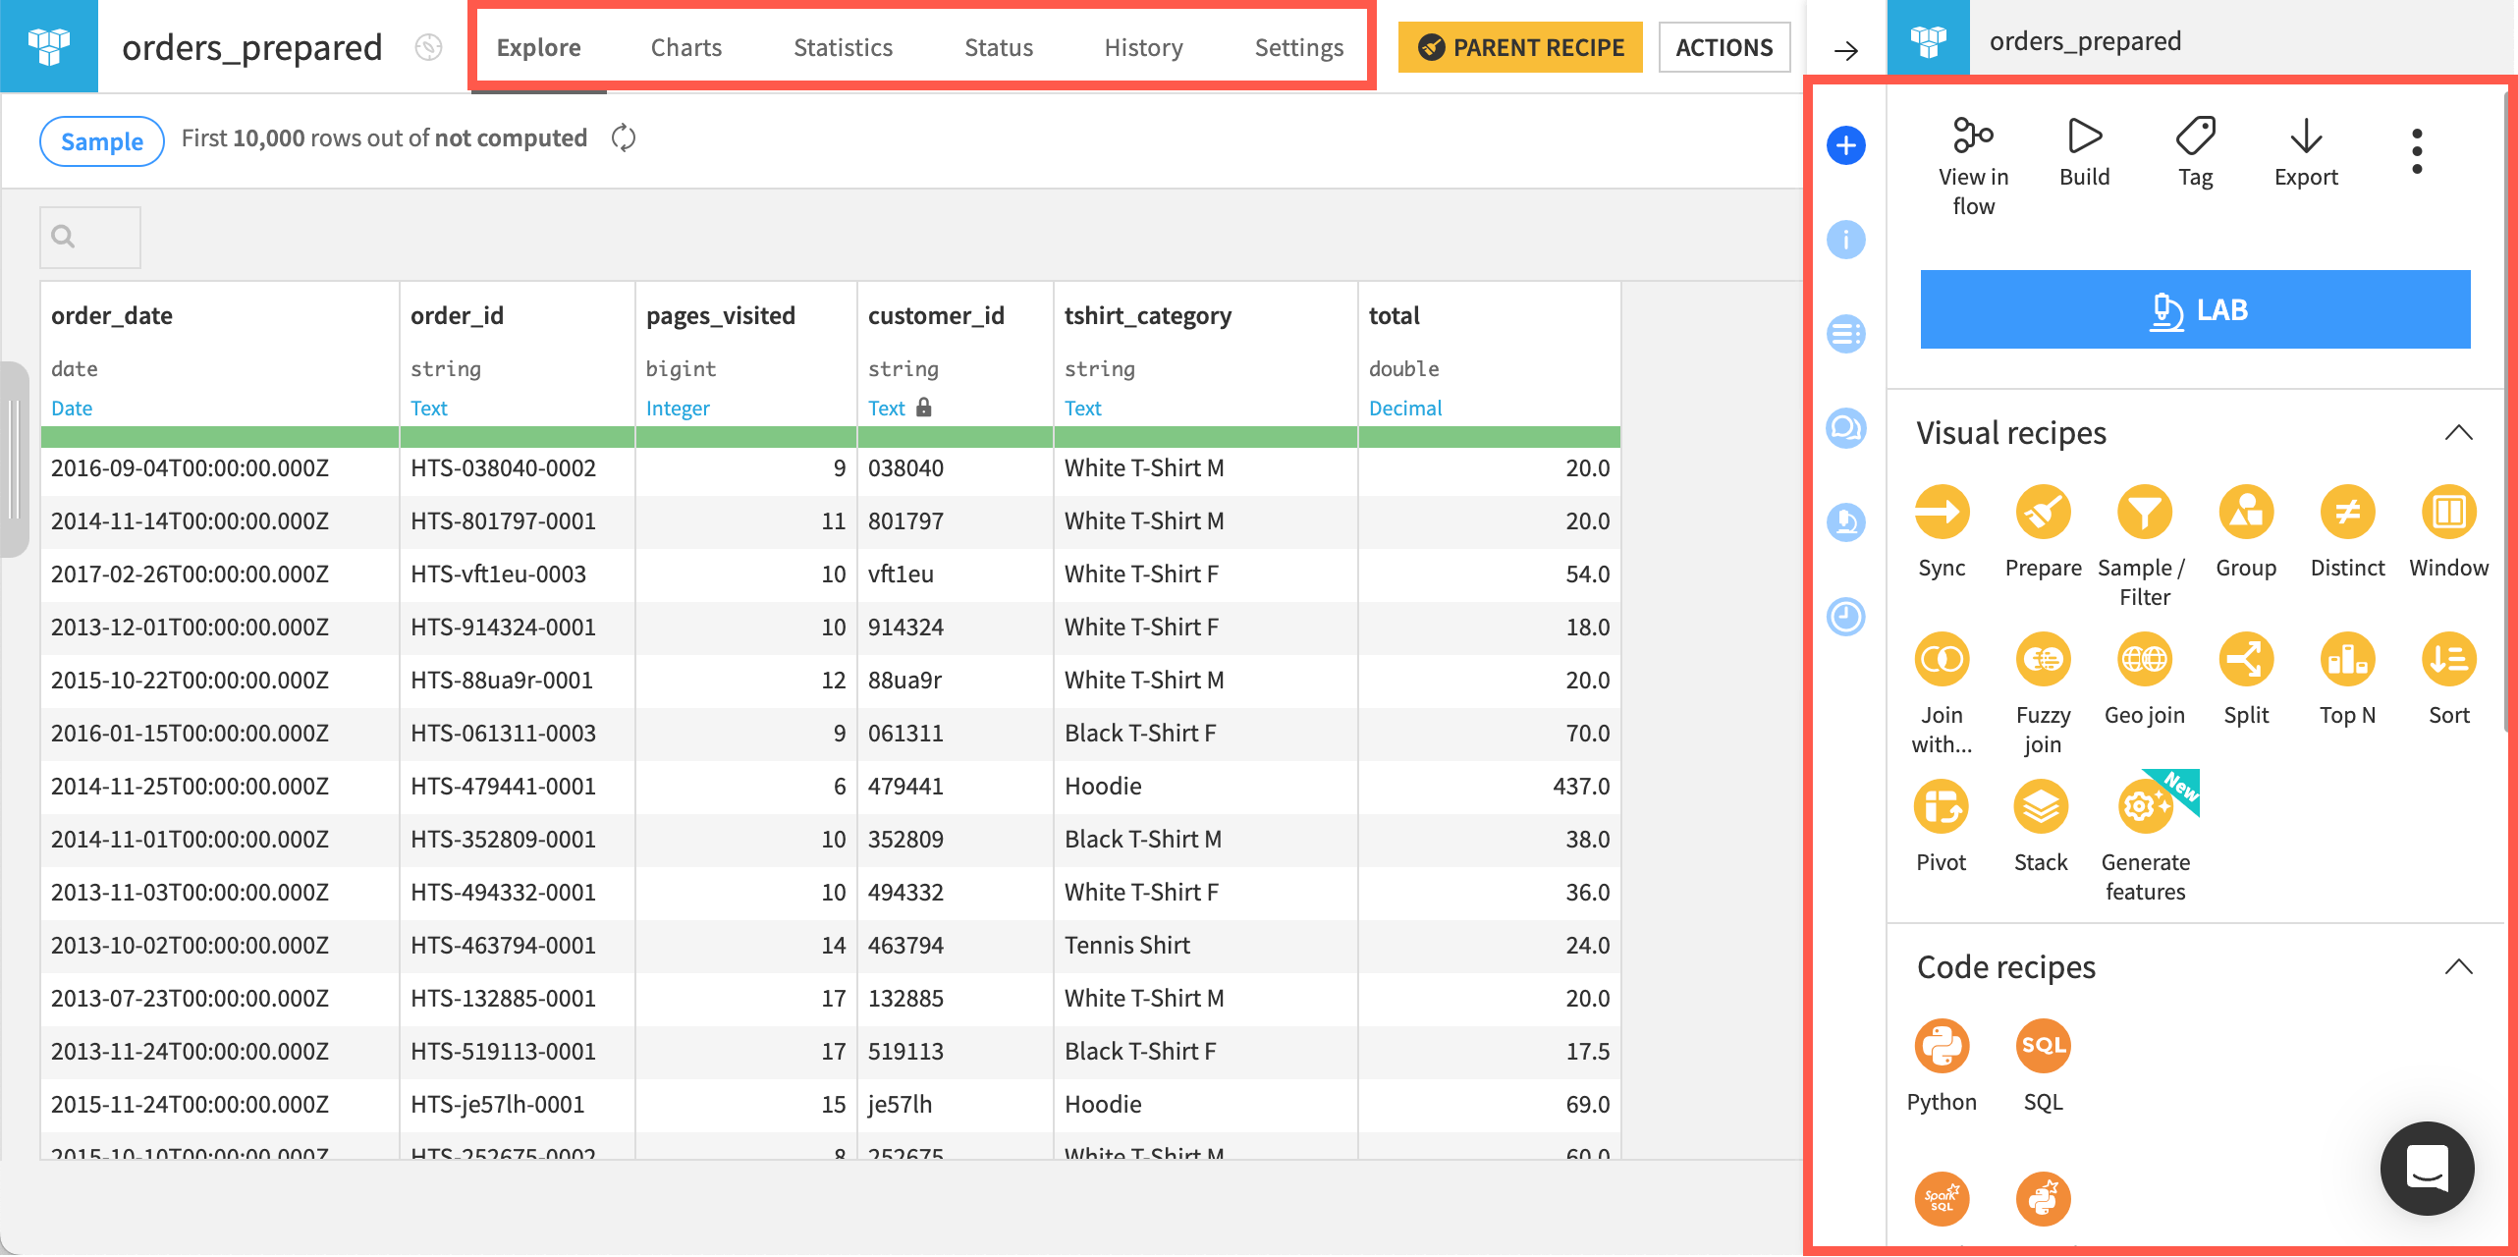Open the lab microscope icon in sidebar

1846,522
